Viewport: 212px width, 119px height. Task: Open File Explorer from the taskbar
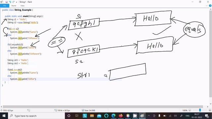pos(92,116)
